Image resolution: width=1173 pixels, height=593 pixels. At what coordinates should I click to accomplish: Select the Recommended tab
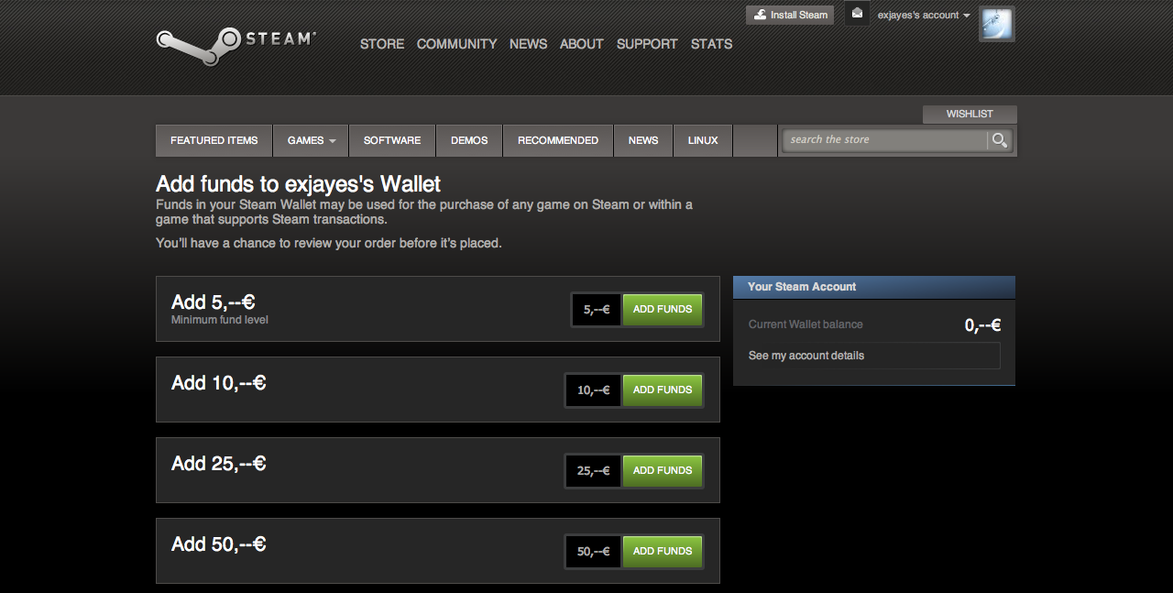[x=558, y=140]
